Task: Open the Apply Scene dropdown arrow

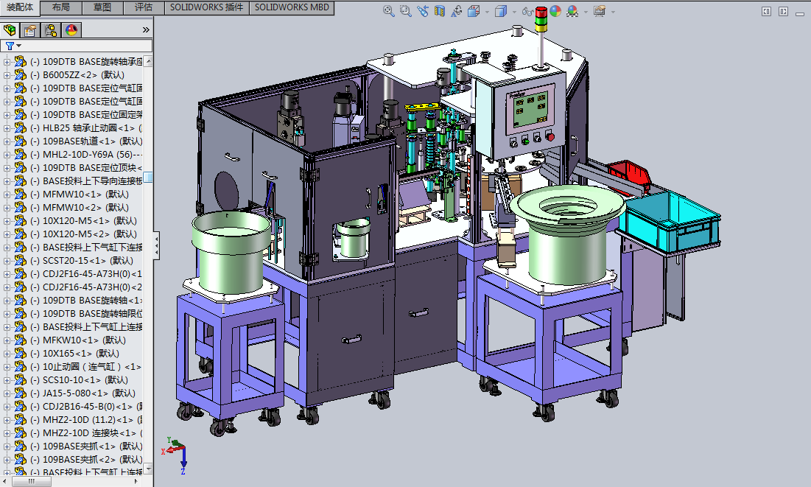Action: [586, 11]
